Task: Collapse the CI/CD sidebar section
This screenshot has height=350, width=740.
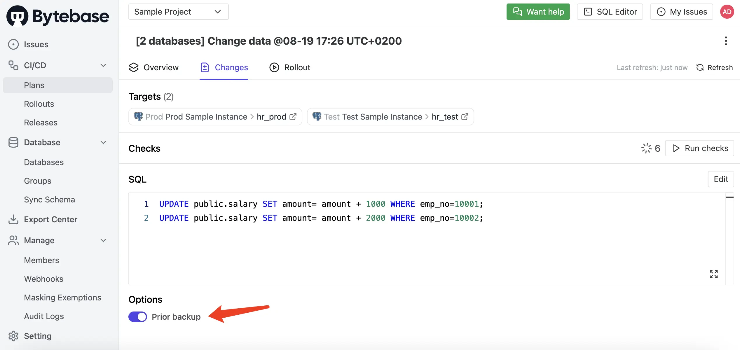Action: 103,65
